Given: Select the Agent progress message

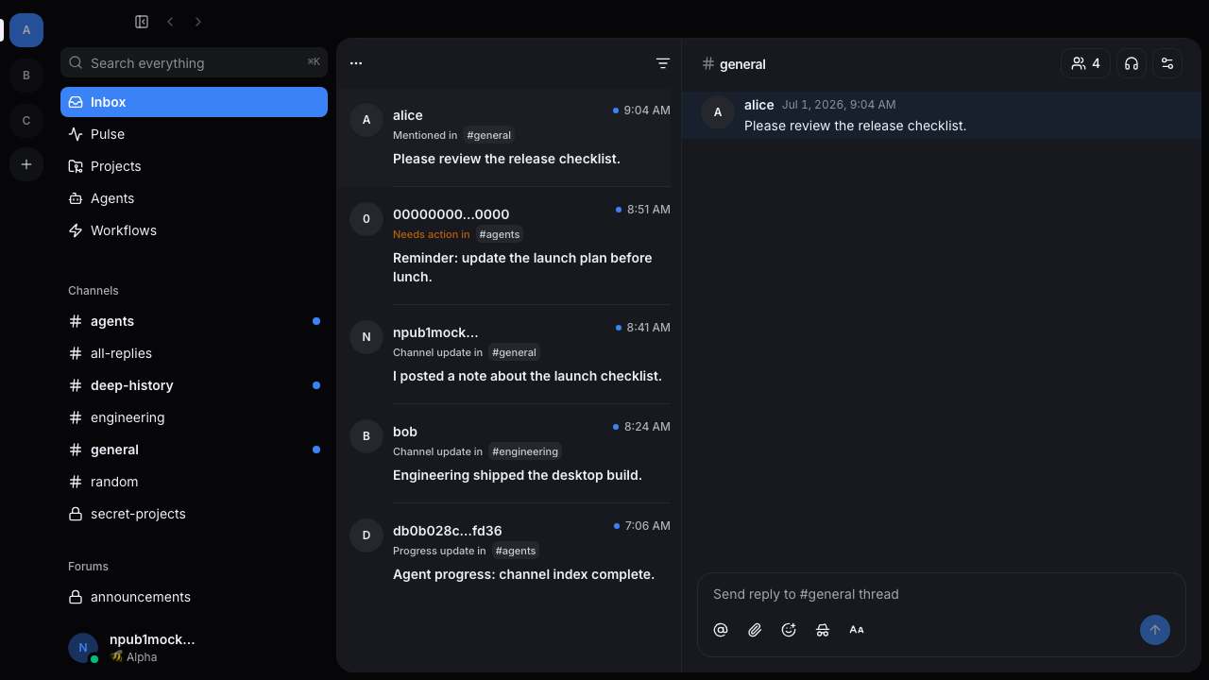Looking at the screenshot, I should (x=503, y=552).
